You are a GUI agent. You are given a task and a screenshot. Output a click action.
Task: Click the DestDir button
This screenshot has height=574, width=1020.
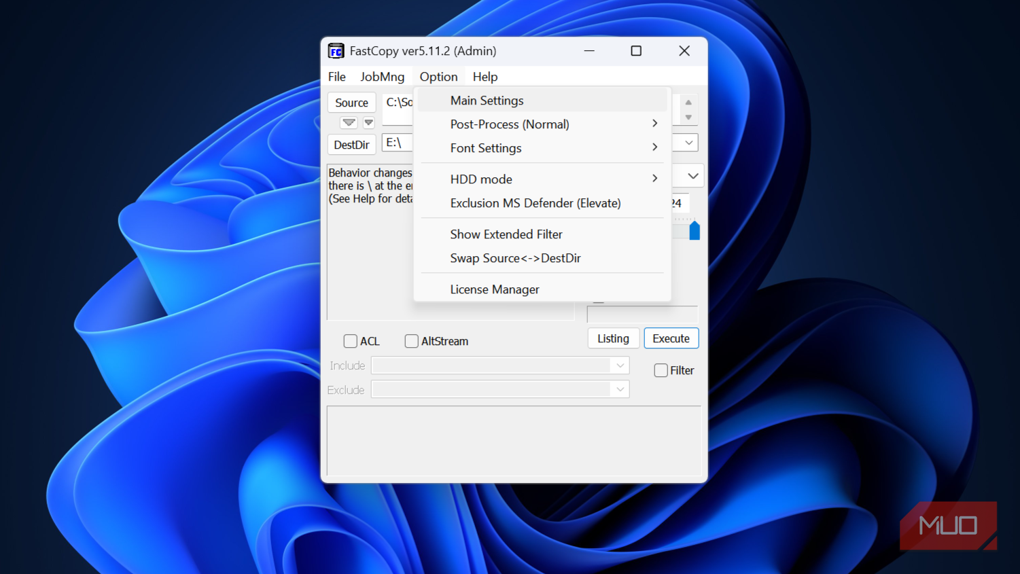[351, 145]
